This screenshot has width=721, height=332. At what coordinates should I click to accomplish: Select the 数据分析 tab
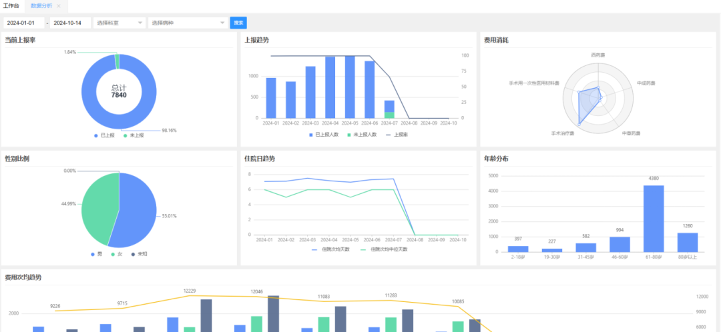coord(41,5)
